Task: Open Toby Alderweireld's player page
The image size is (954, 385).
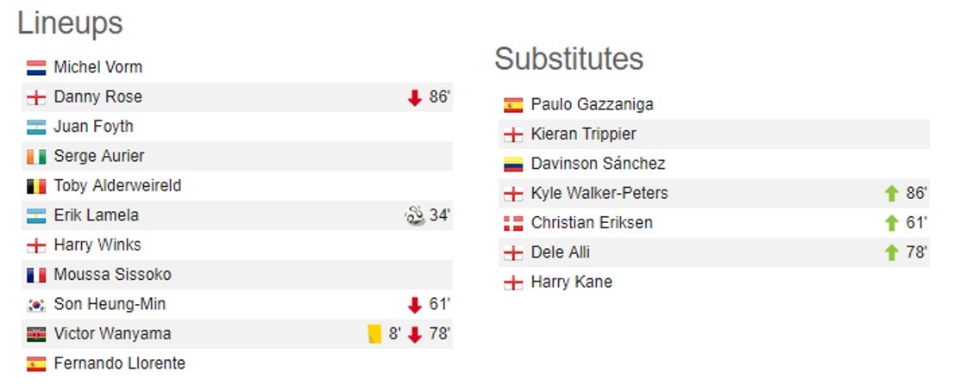Action: (117, 186)
